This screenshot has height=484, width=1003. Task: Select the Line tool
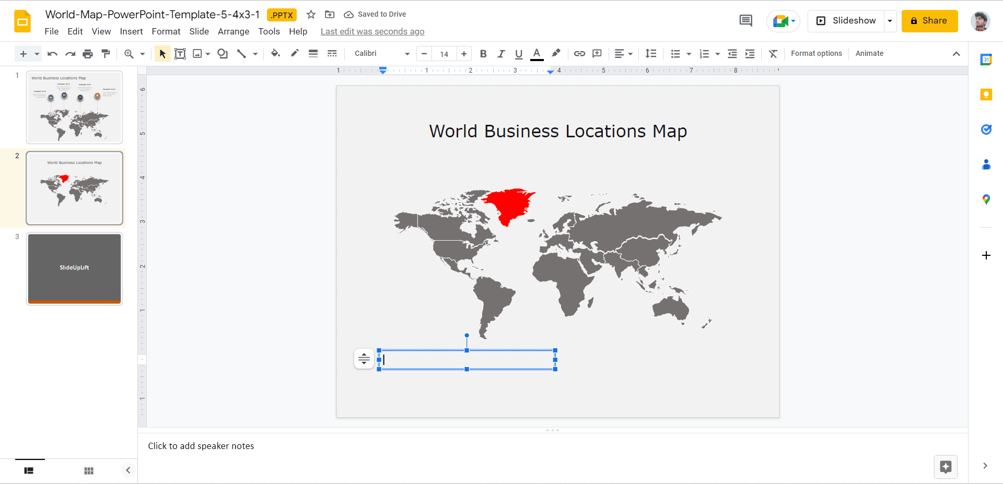241,53
